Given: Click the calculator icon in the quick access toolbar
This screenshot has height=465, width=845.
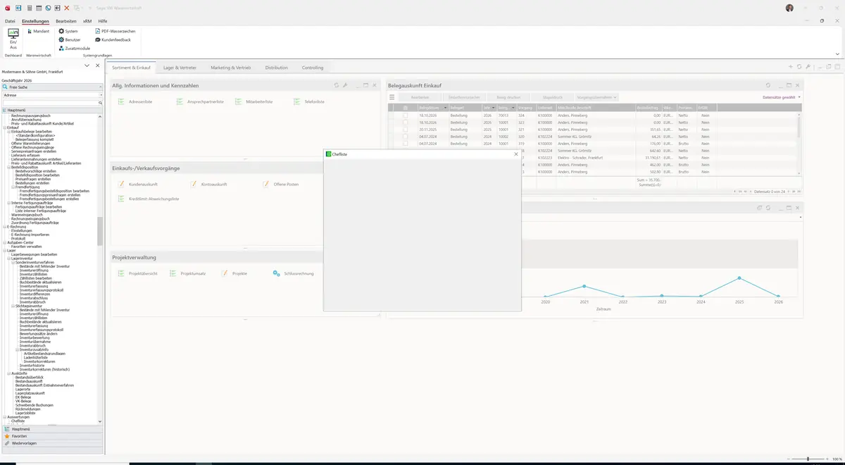Looking at the screenshot, I should pyautogui.click(x=29, y=8).
